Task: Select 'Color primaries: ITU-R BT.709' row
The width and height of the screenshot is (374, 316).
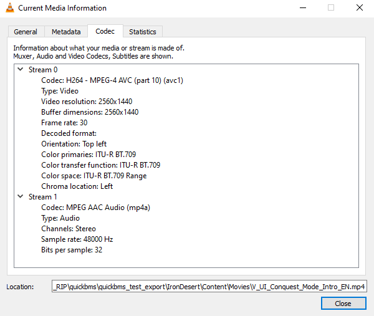Action: coord(89,155)
